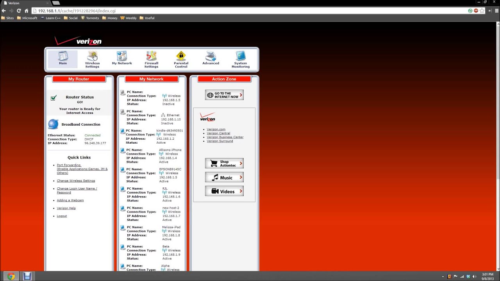The width and height of the screenshot is (500, 281).
Task: Click the new tab button
Action: [x=56, y=3]
